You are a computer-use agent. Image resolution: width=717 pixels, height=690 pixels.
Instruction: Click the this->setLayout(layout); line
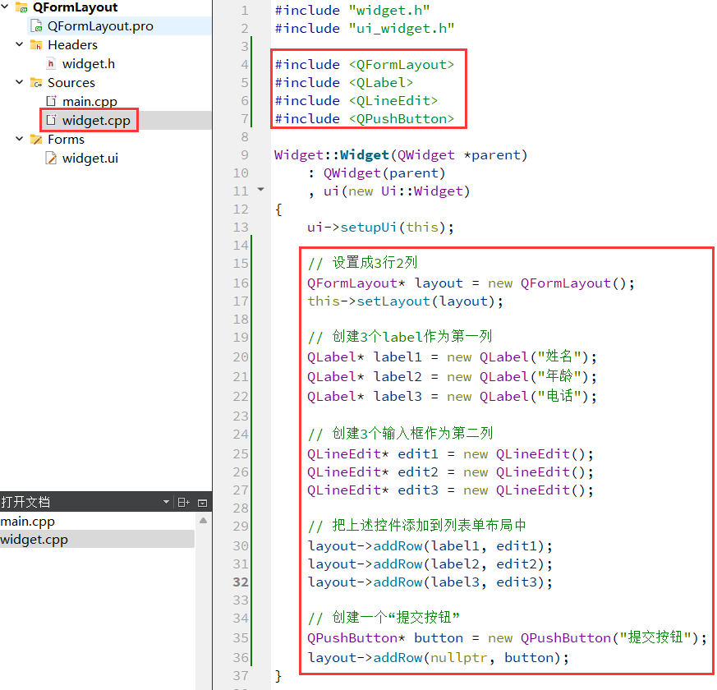pyautogui.click(x=405, y=301)
